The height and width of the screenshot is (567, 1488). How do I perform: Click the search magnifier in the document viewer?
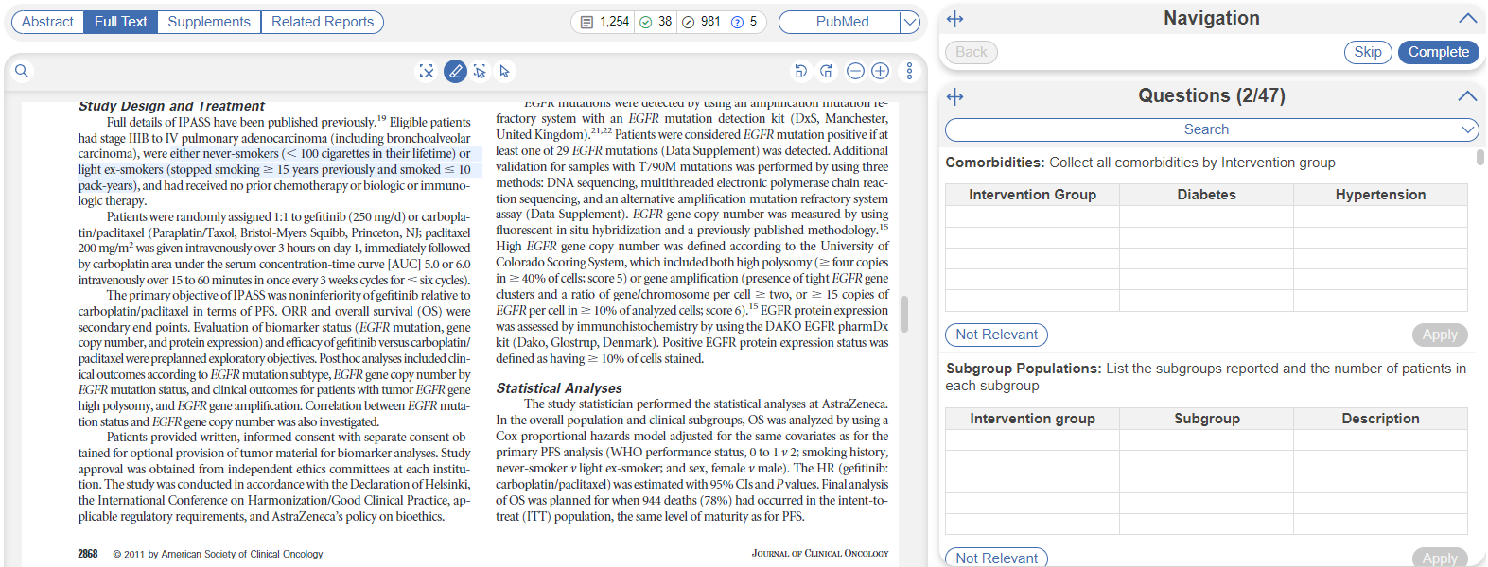tap(22, 71)
